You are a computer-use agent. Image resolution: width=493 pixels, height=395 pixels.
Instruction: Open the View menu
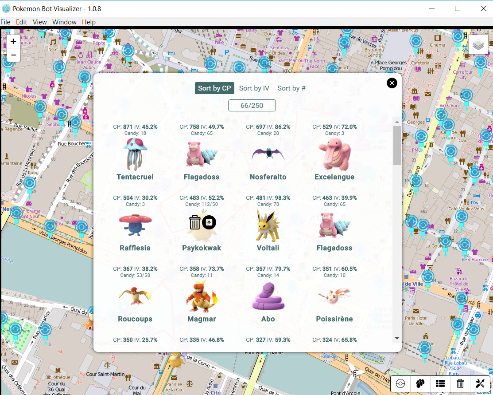(x=39, y=22)
